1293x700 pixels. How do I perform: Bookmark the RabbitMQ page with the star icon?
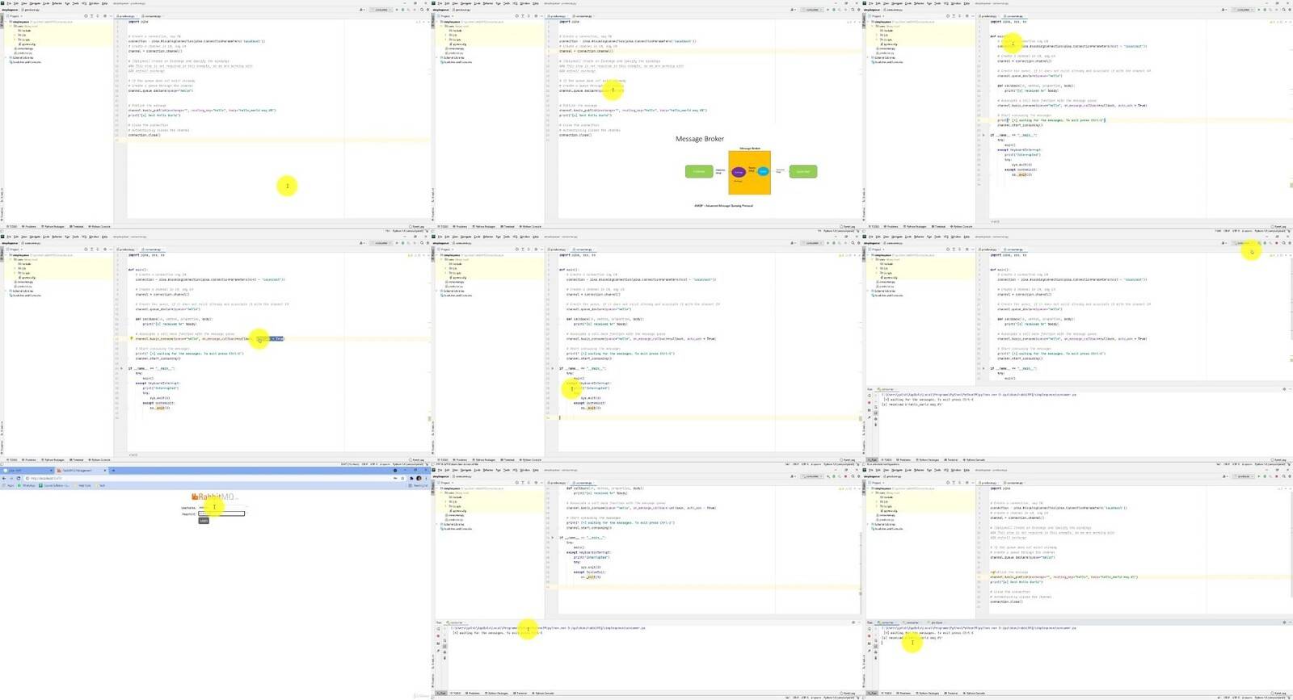[402, 478]
